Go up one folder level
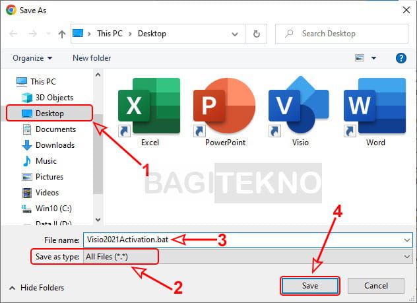The height and width of the screenshot is (303, 417). (62, 34)
